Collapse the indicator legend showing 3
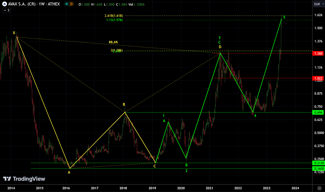The height and width of the screenshot is (192, 325). [x=6, y=10]
